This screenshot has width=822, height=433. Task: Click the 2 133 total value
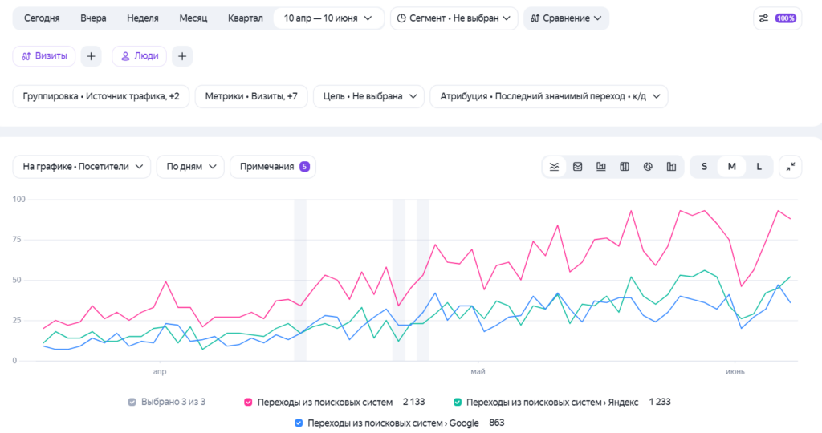(x=413, y=402)
